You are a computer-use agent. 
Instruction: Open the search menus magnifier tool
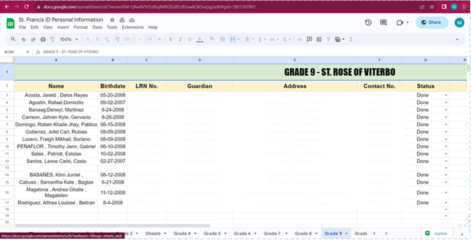coord(13,39)
